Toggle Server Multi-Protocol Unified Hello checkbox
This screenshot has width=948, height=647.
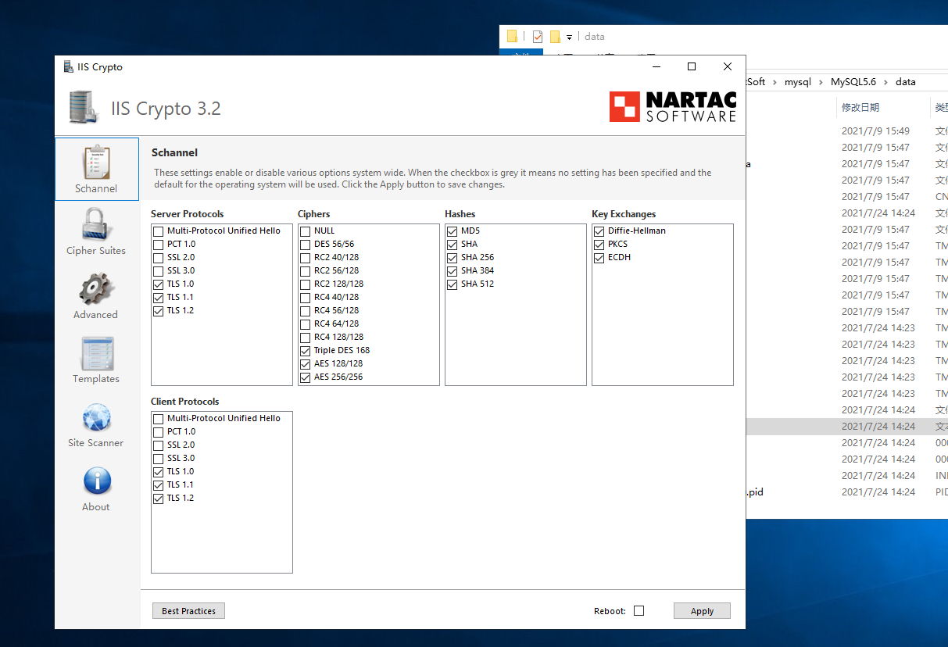159,231
